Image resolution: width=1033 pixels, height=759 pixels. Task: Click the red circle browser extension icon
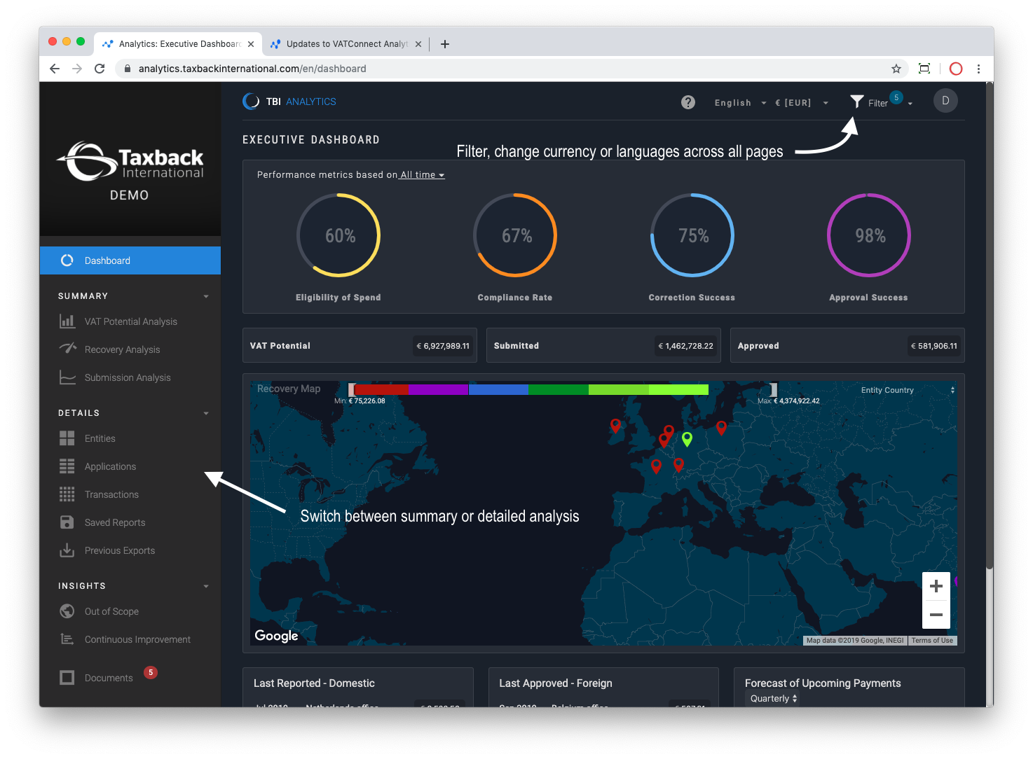pyautogui.click(x=956, y=69)
